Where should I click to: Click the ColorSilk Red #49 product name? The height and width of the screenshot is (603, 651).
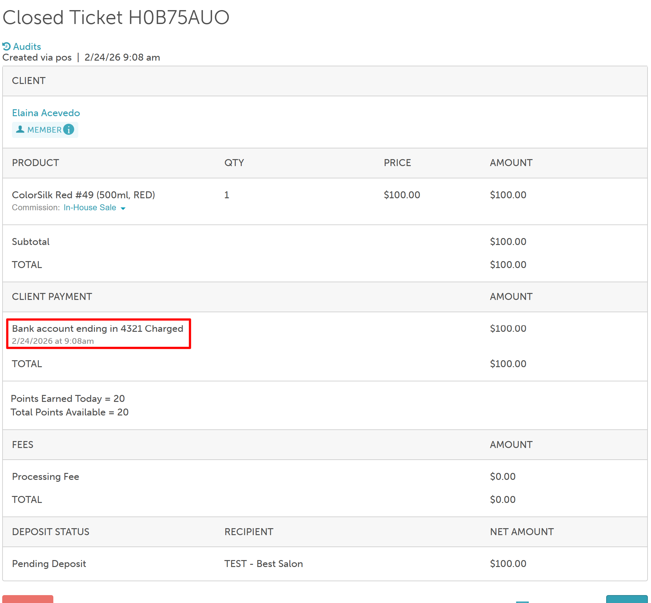(84, 195)
